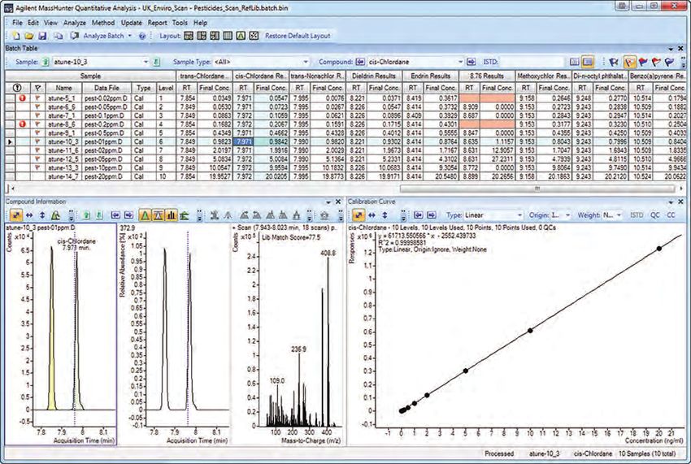Open the Report menu
691x464 pixels.
pos(158,23)
